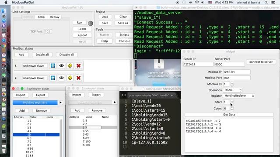
Task: Click the Server IP field with 127.0.0.1
Action: tap(198, 64)
